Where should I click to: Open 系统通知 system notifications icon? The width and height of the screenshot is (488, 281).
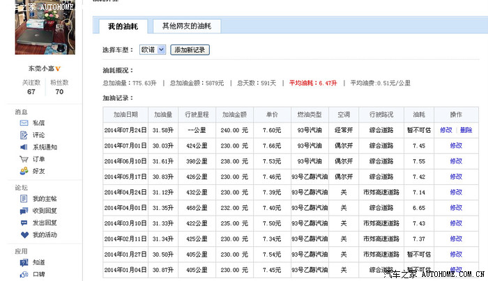point(24,147)
